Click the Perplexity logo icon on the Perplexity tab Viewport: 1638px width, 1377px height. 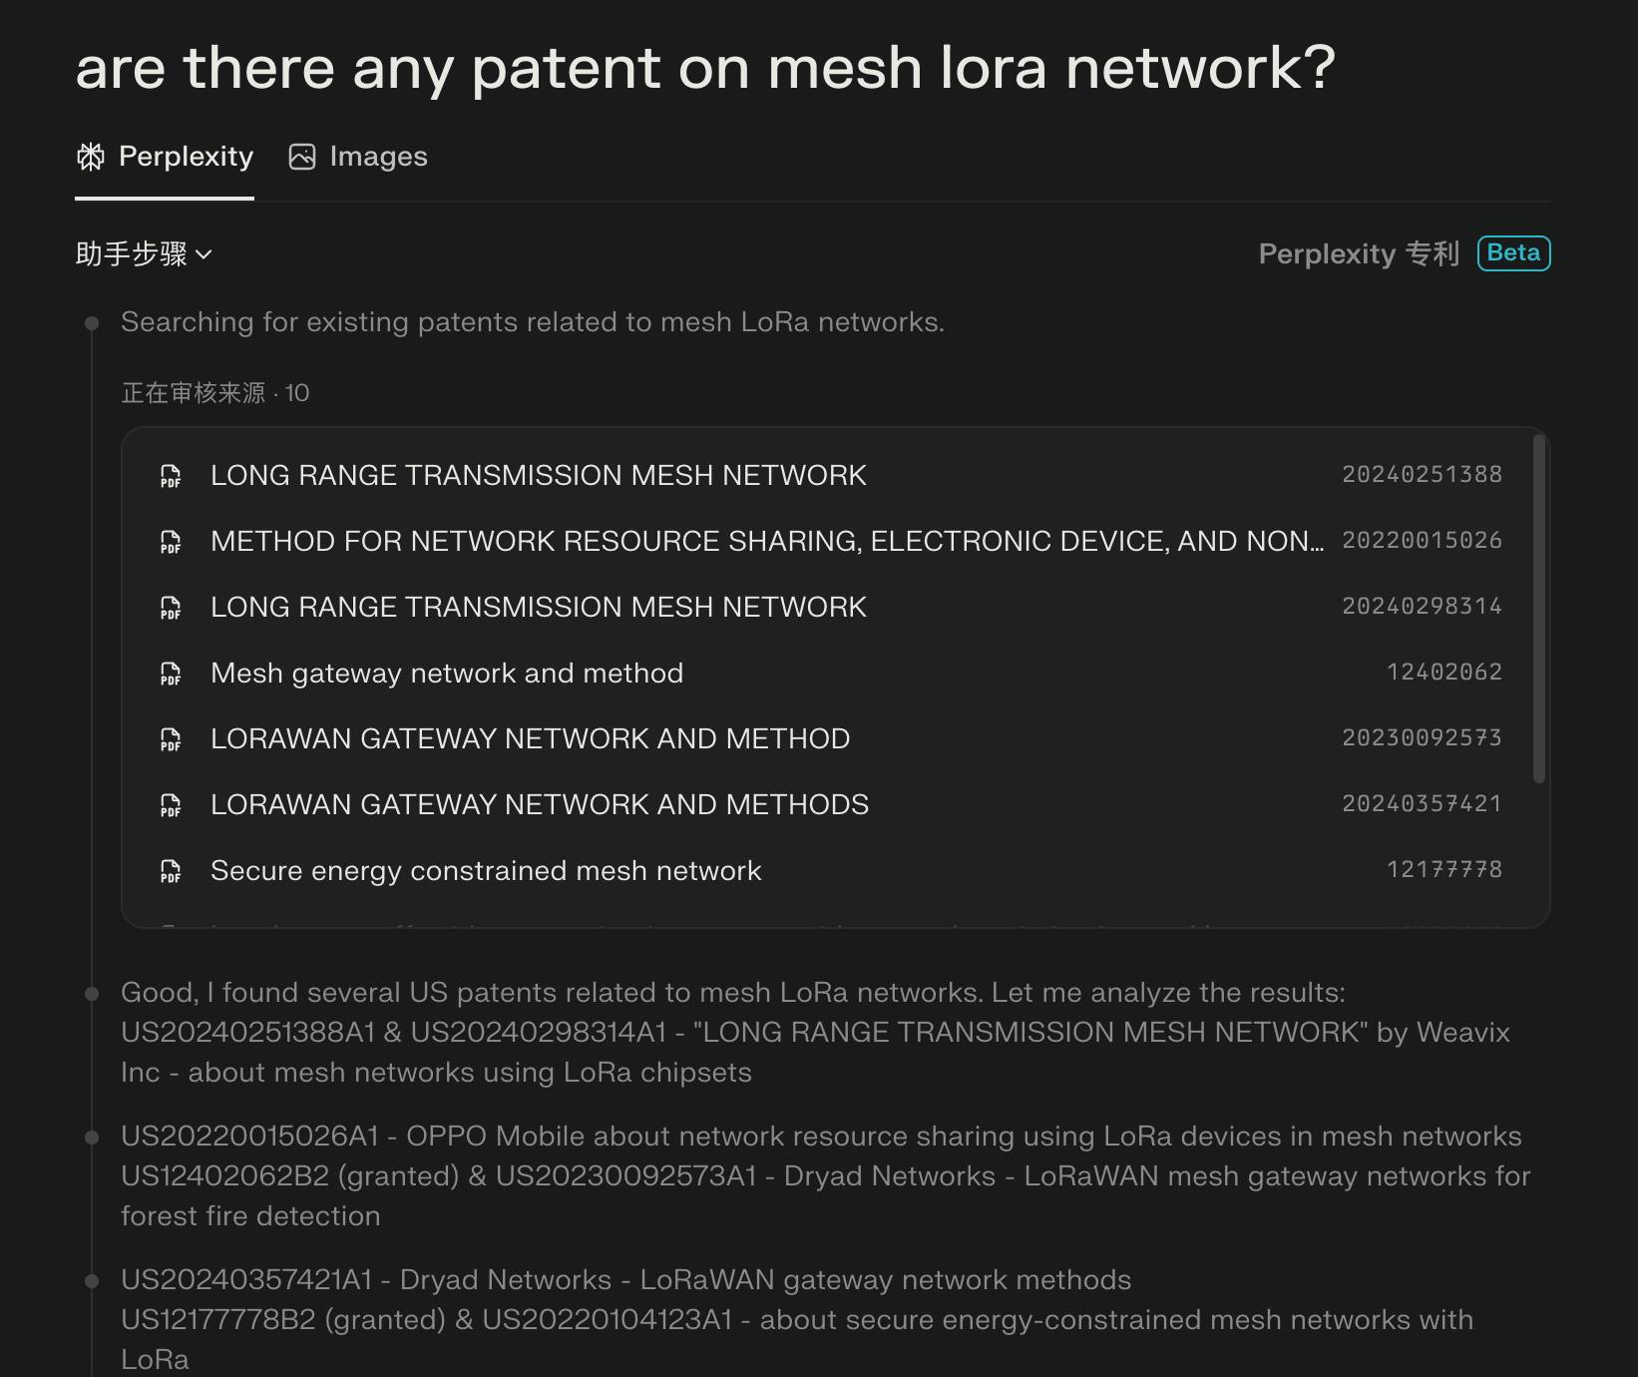tap(91, 156)
